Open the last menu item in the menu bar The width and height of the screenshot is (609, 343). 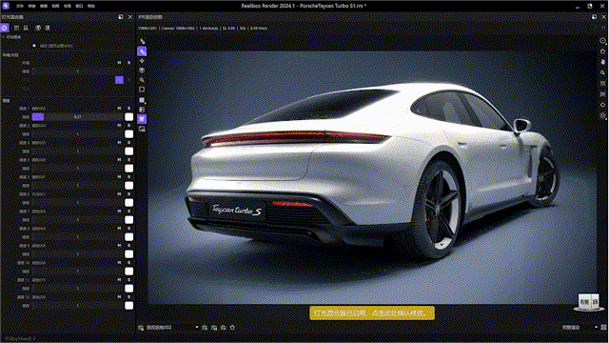pos(91,6)
